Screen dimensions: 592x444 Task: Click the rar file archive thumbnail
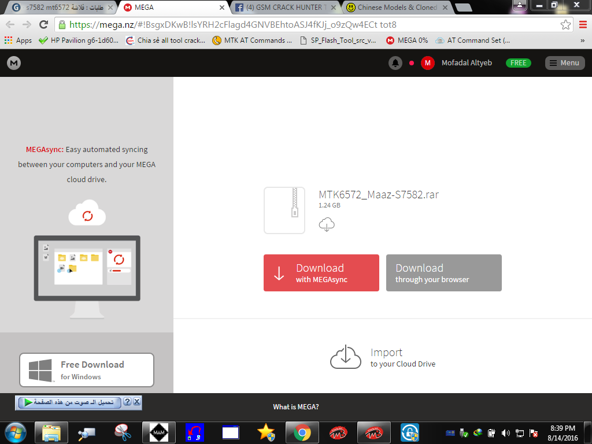click(x=284, y=210)
